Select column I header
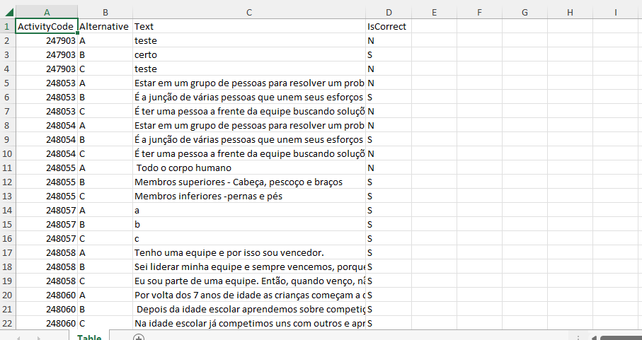The width and height of the screenshot is (642, 340). [x=615, y=12]
